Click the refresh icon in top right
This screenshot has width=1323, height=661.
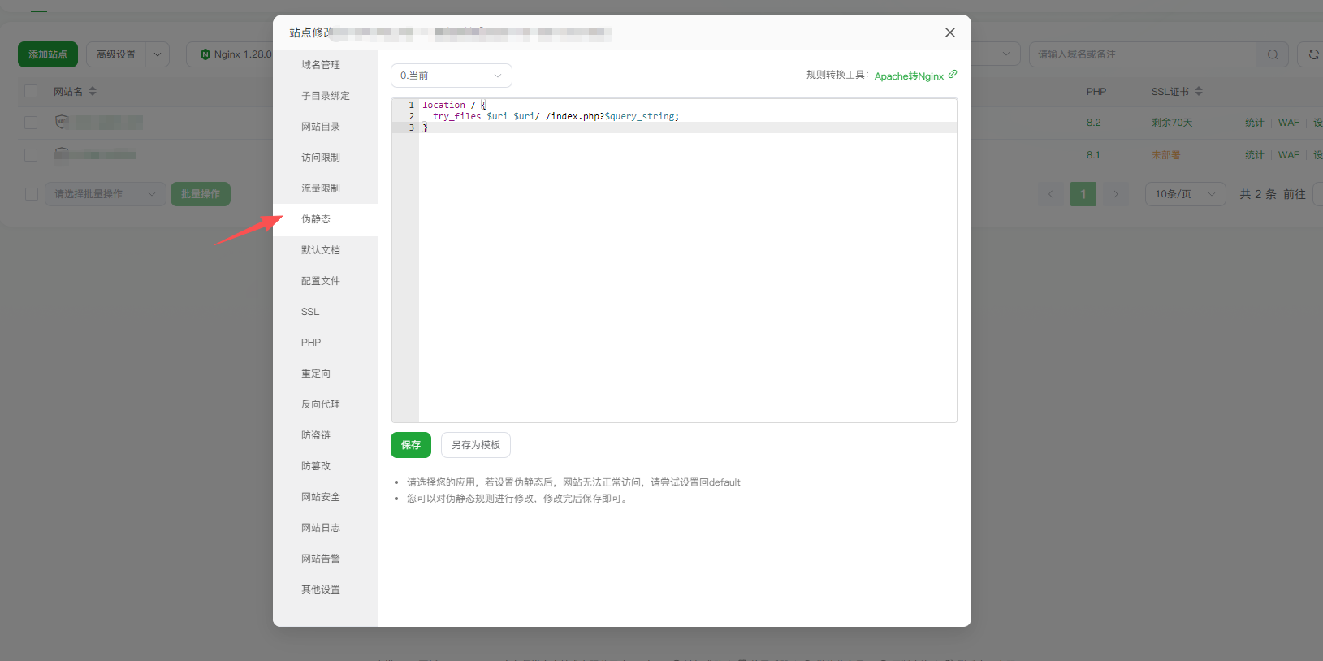click(1312, 54)
